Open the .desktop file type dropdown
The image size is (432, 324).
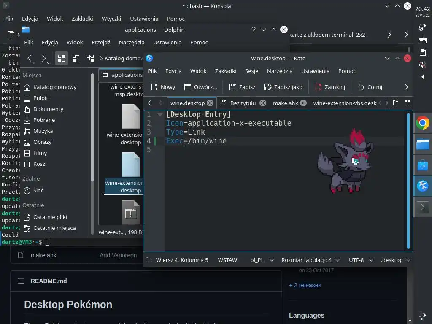pyautogui.click(x=396, y=260)
